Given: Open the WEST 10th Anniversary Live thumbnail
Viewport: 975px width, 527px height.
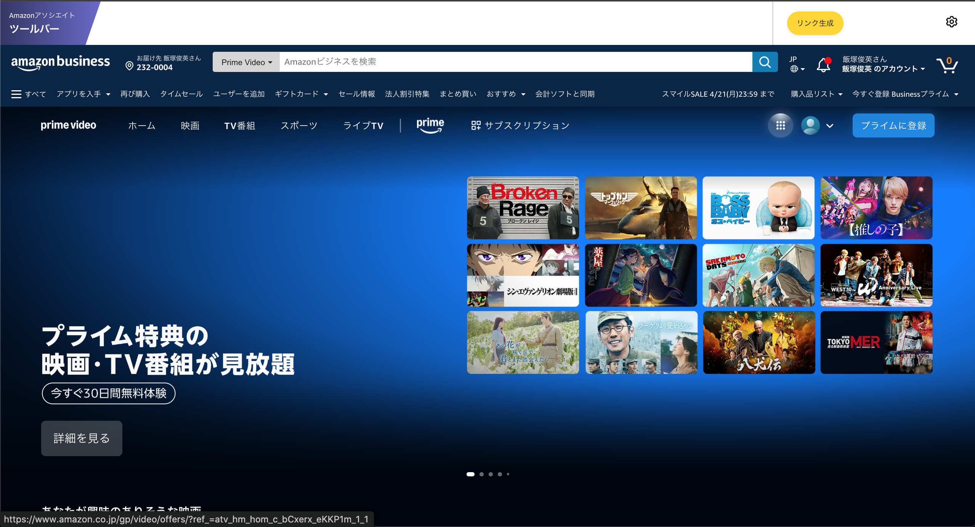Looking at the screenshot, I should coord(877,275).
